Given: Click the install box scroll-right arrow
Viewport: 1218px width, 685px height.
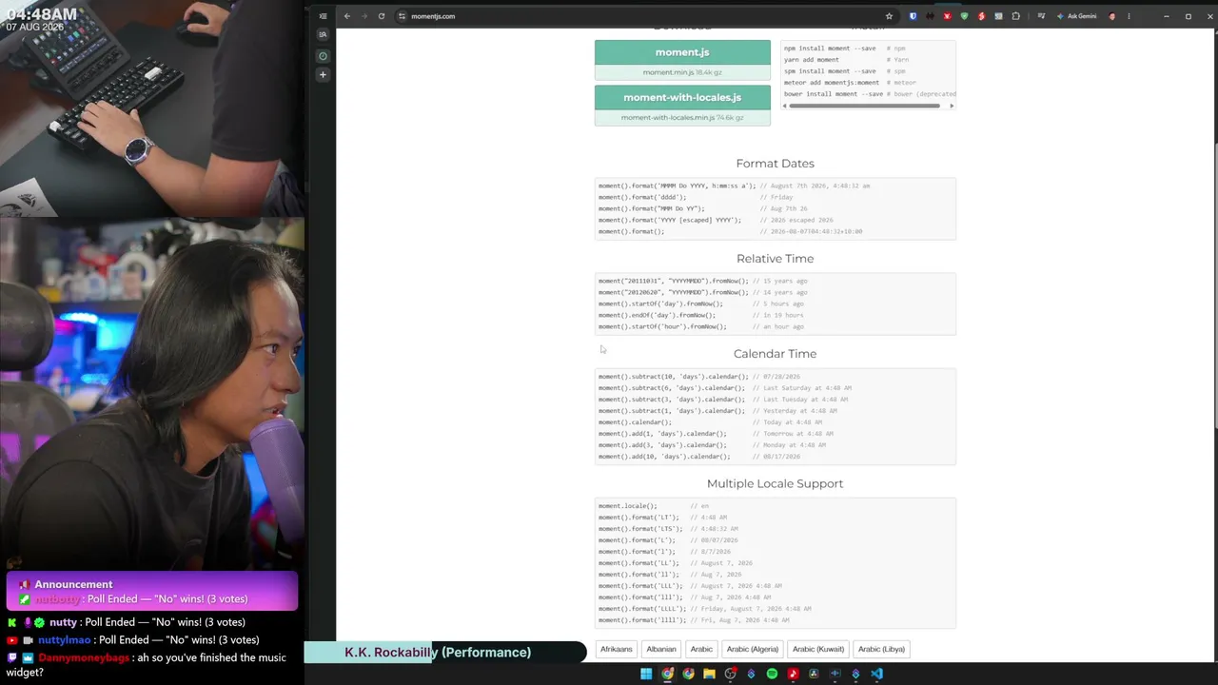Looking at the screenshot, I should [952, 106].
